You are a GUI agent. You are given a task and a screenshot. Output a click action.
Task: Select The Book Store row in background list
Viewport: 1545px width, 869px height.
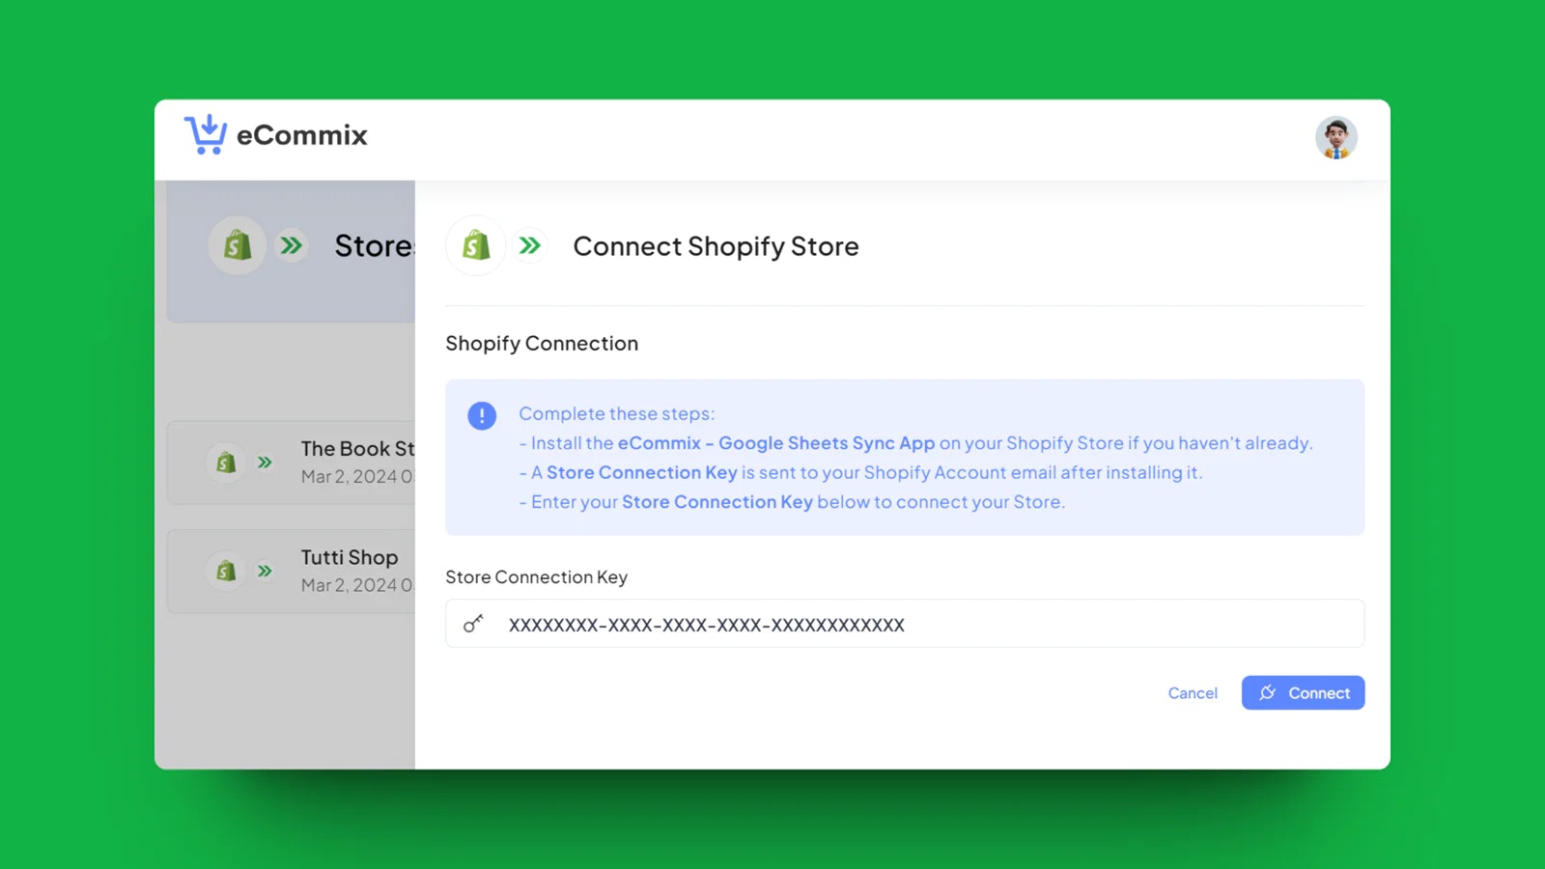[291, 463]
